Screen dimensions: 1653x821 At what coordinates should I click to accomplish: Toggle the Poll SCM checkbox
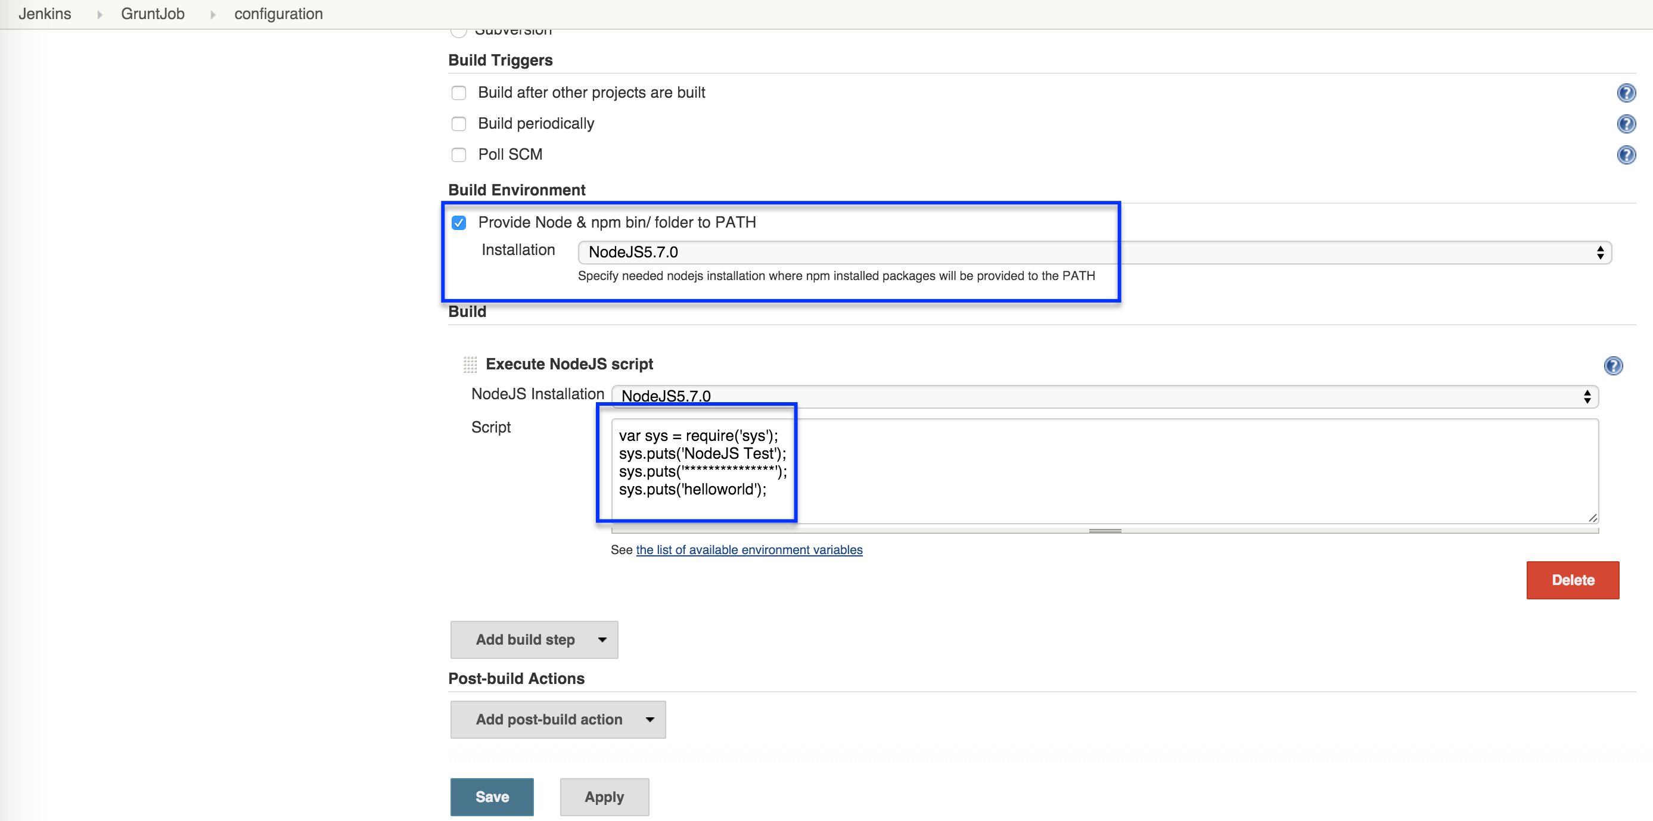point(459,154)
